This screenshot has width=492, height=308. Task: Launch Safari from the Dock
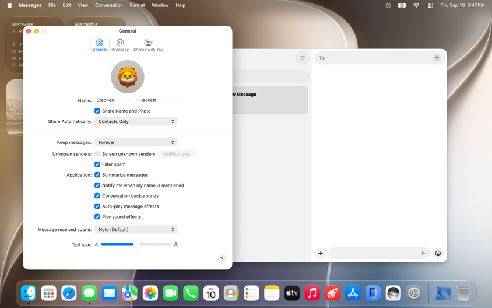[x=69, y=293]
